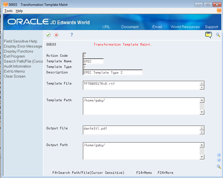Click Audit Information
The image size is (223, 178).
tap(17, 66)
